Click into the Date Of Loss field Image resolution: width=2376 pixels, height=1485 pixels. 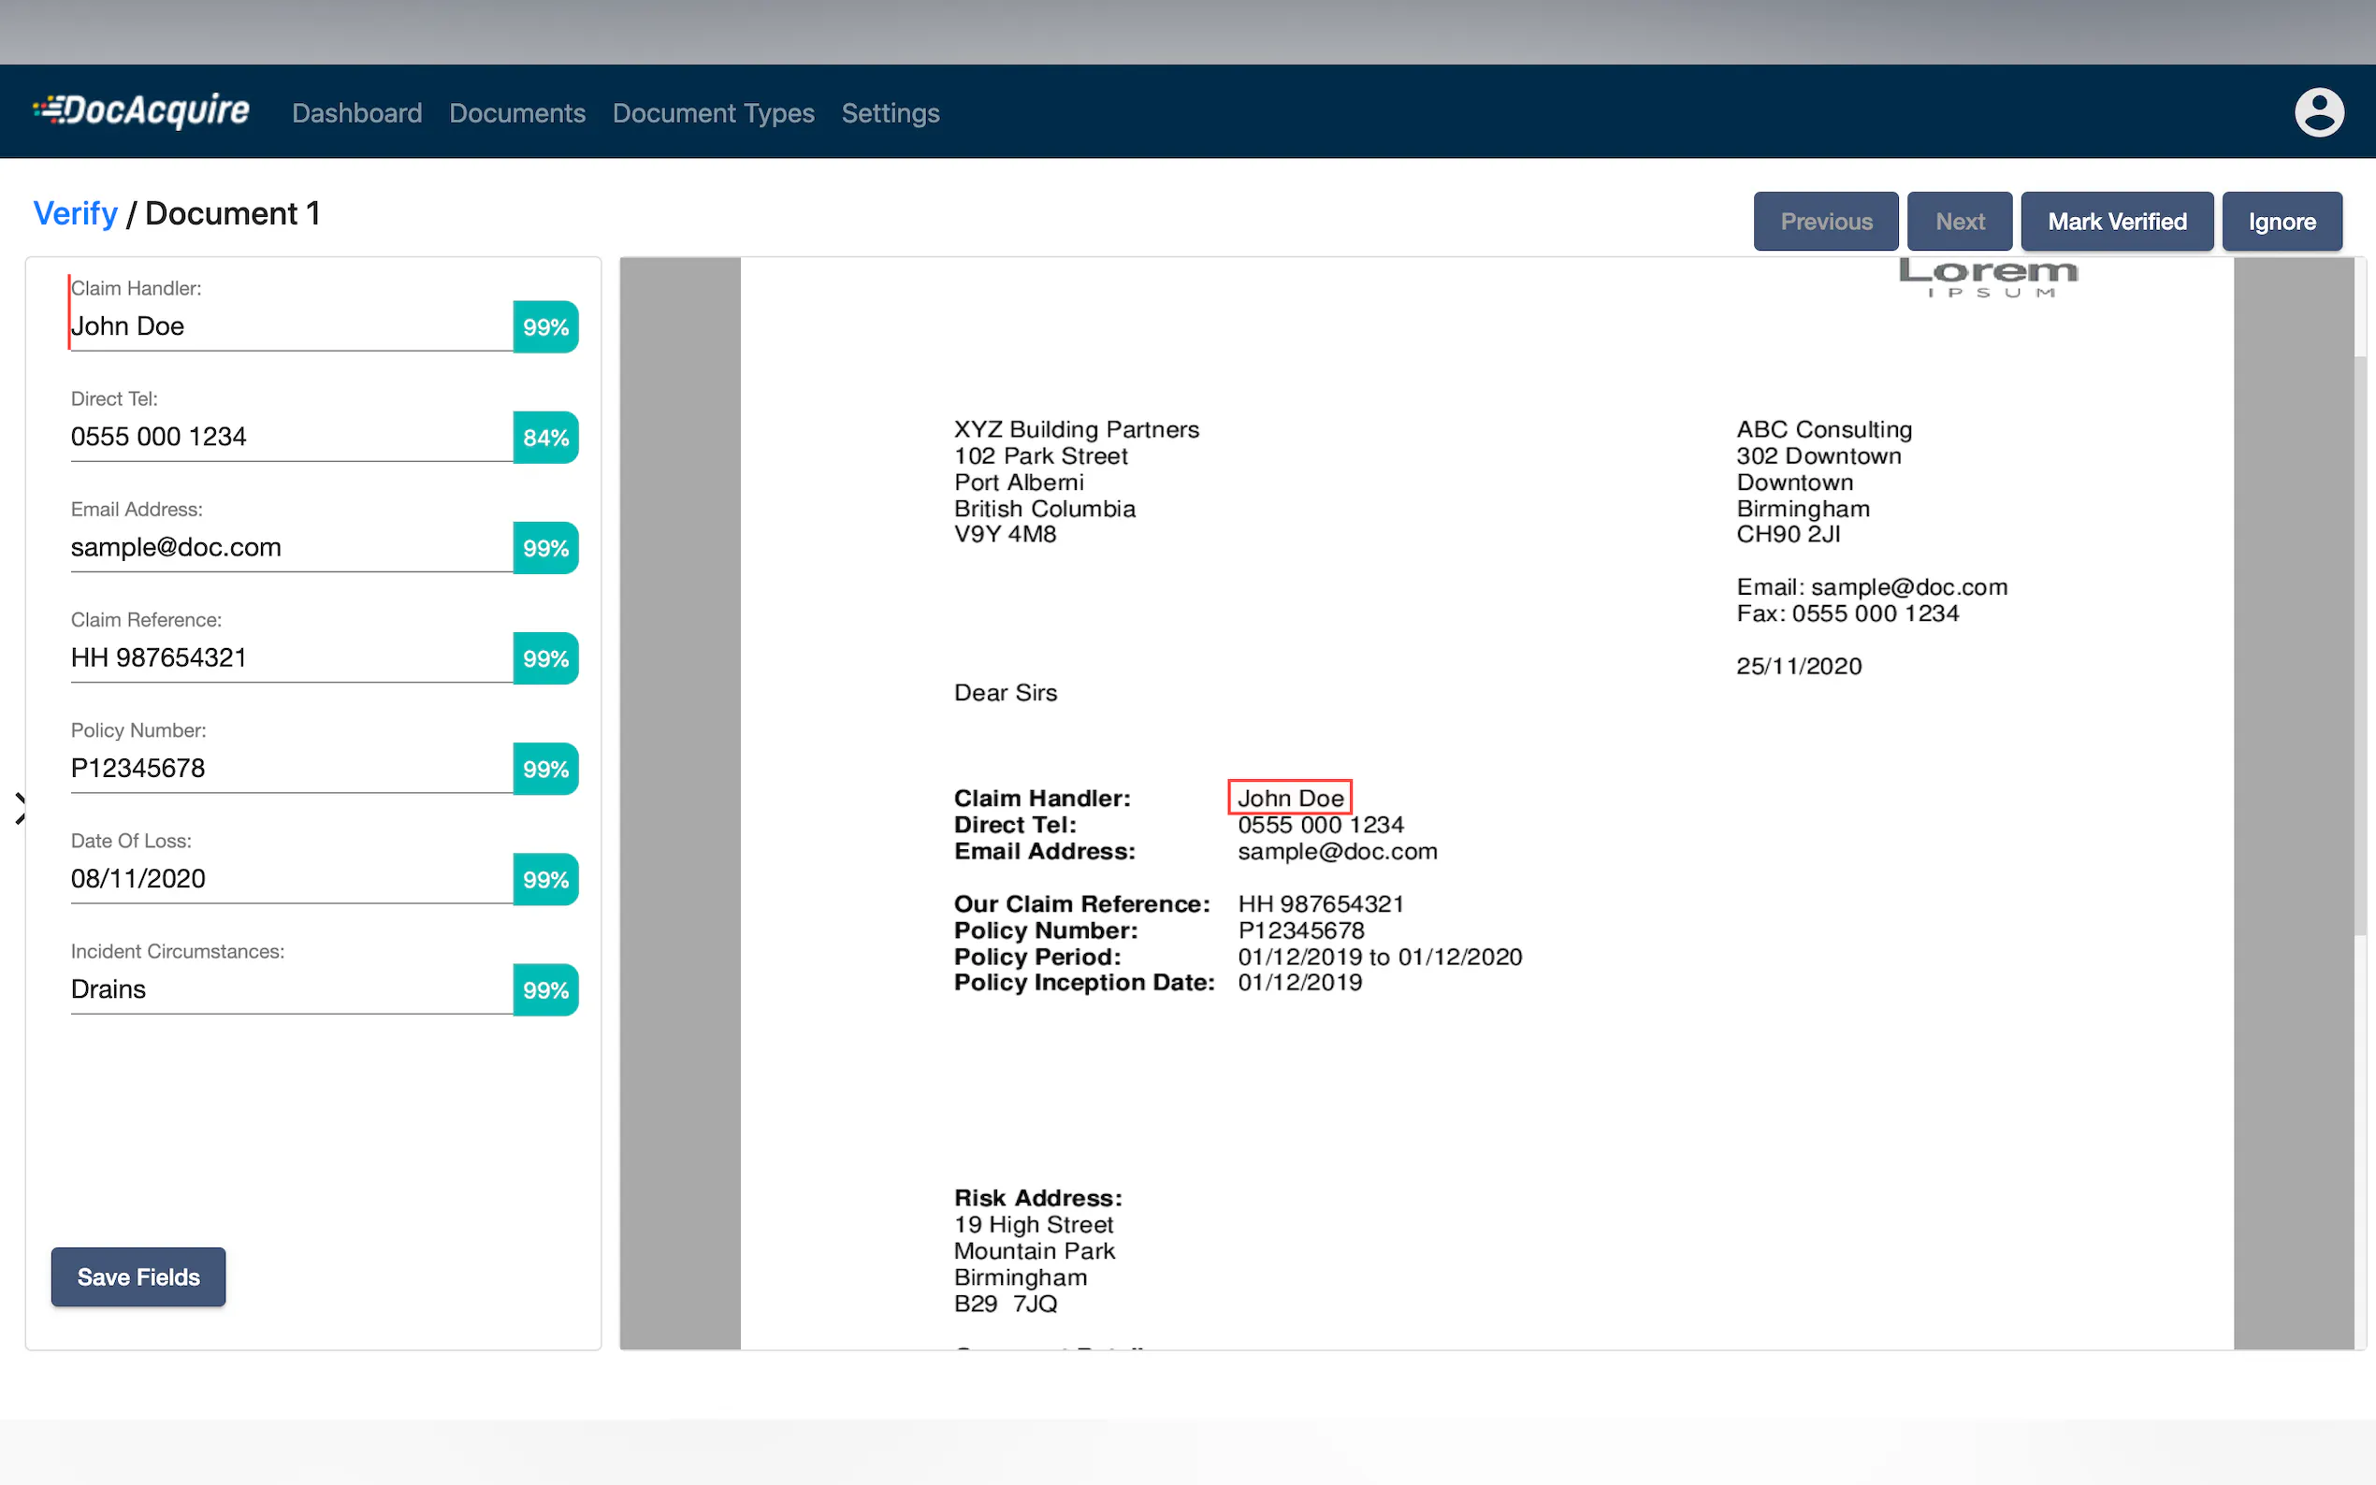point(290,878)
